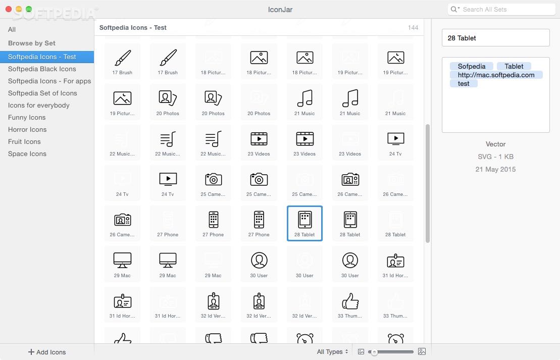Edit the 28 Tablet name field
The width and height of the screenshot is (560, 360).
495,37
